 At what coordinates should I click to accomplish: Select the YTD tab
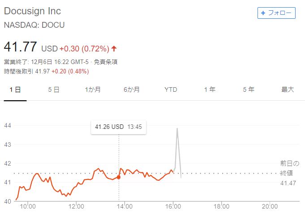[171, 89]
